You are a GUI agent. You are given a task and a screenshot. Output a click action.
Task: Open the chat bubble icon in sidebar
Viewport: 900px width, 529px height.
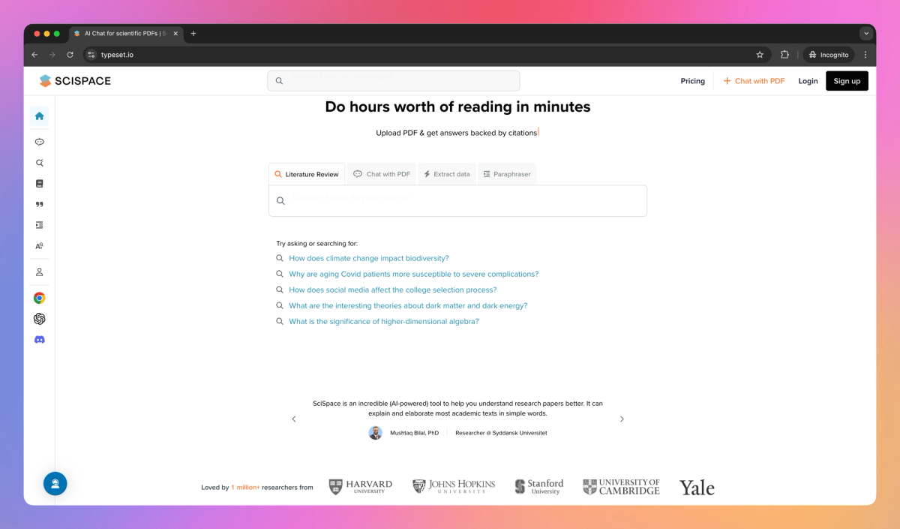click(x=40, y=142)
